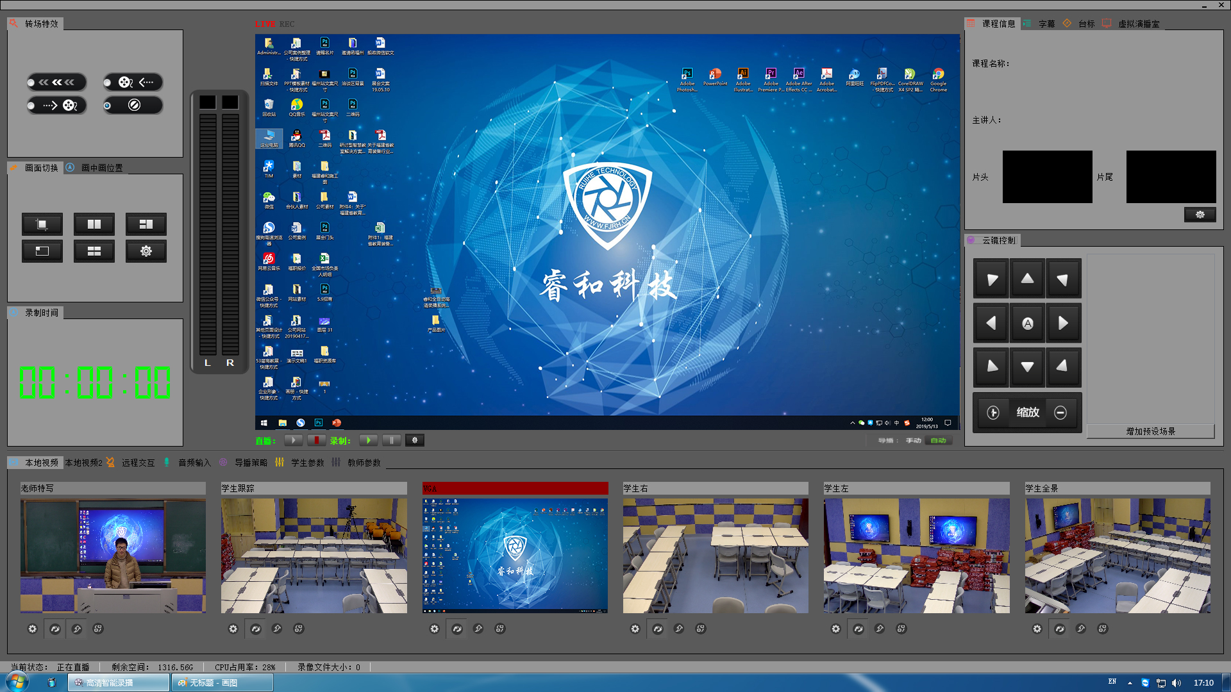The image size is (1231, 692).
Task: Open 高清智能录播 in Windows taskbar
Action: point(119,682)
